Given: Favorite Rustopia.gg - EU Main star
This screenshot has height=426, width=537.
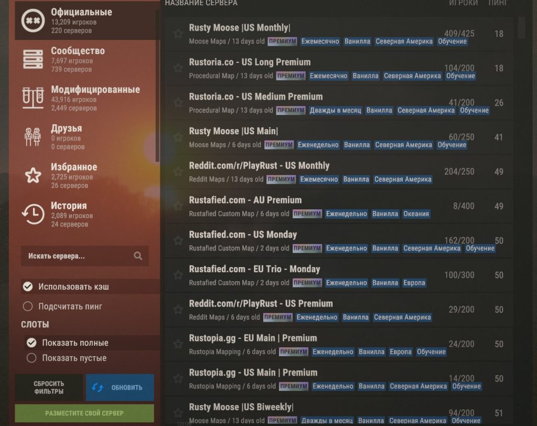Looking at the screenshot, I should [178, 344].
